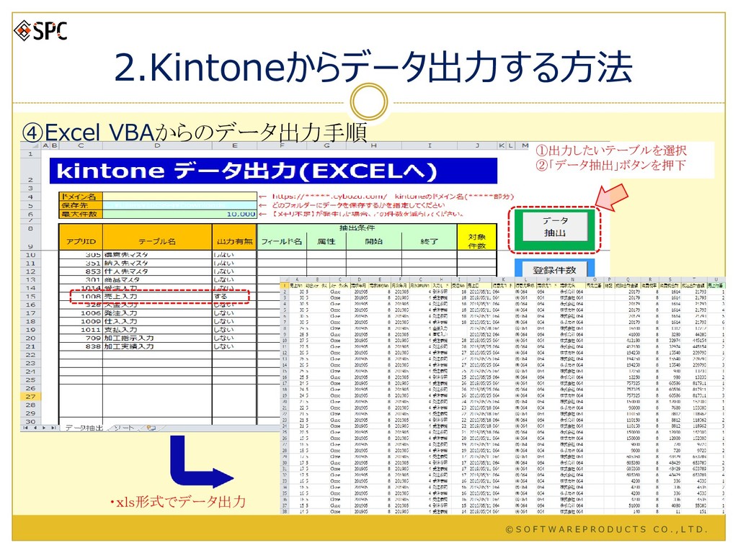Click the SPC logo
This screenshot has height=553, width=738.
(x=40, y=31)
